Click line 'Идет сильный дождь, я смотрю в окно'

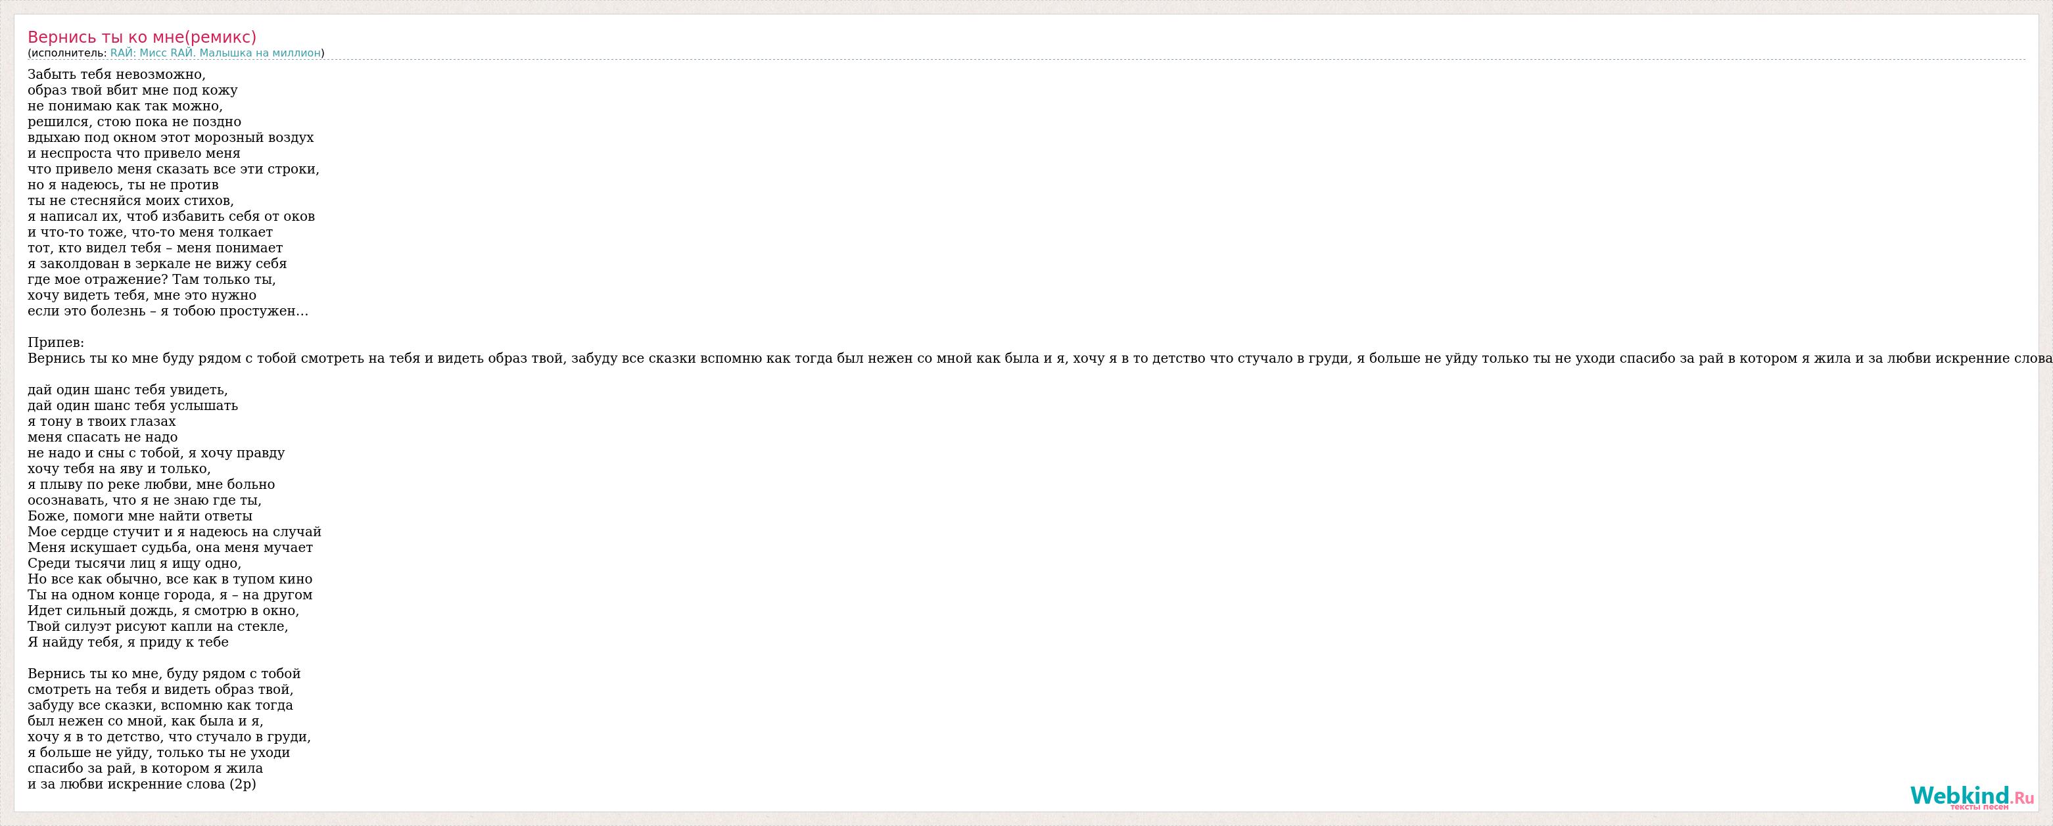tap(164, 611)
